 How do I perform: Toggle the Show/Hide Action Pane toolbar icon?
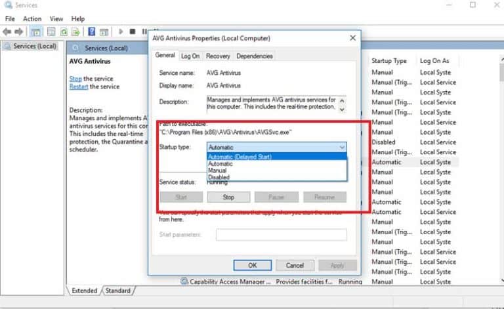click(x=104, y=31)
